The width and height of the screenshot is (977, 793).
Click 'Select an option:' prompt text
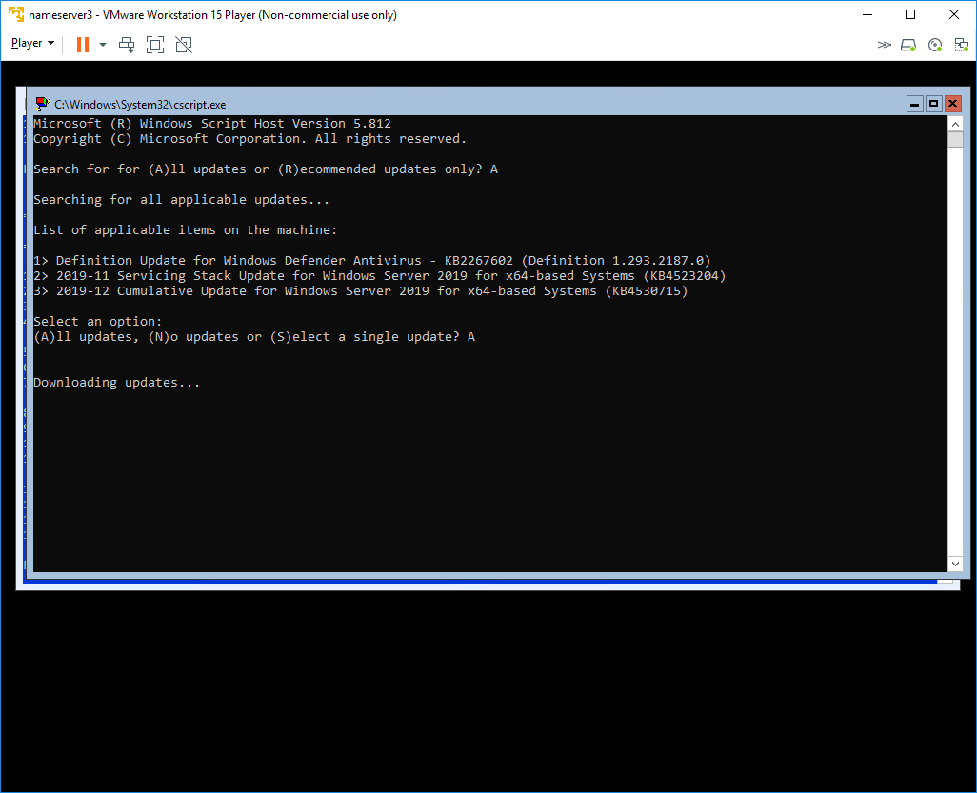coord(98,322)
